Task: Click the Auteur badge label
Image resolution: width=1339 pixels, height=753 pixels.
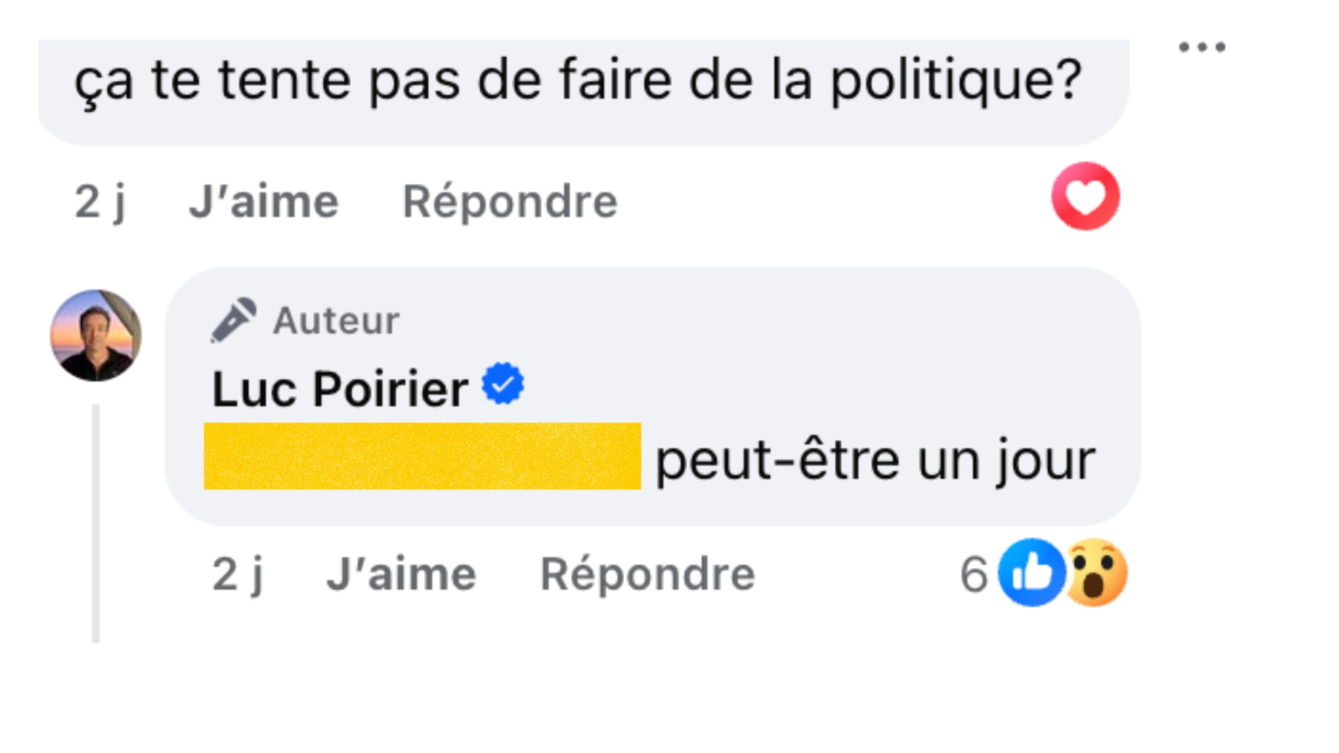Action: (336, 321)
